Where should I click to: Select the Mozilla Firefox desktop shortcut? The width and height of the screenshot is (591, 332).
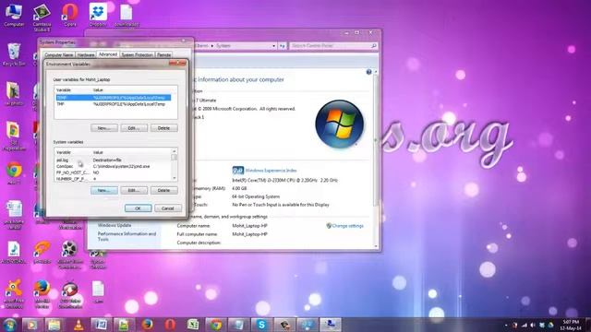pyautogui.click(x=42, y=293)
